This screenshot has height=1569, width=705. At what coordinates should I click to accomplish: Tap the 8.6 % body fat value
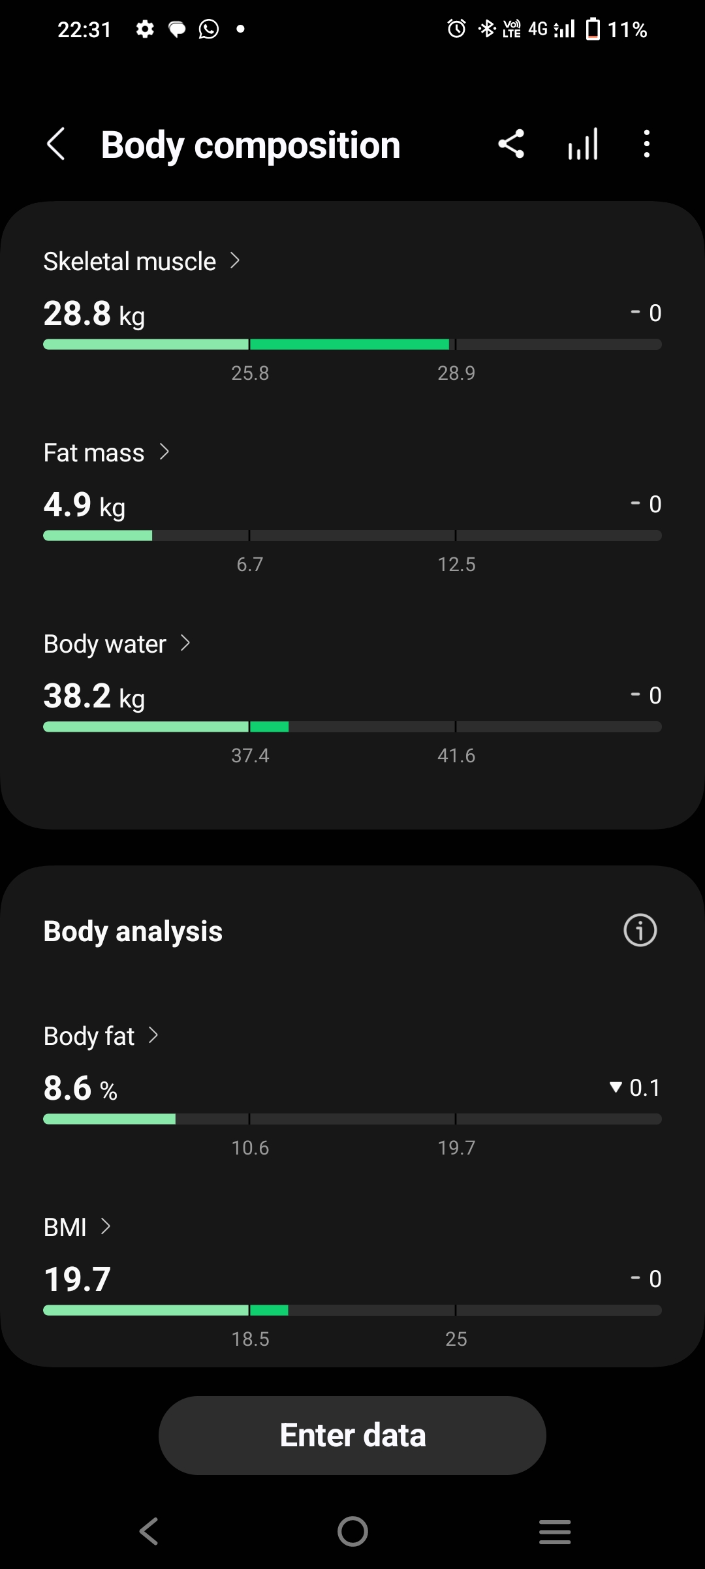[x=80, y=1089]
